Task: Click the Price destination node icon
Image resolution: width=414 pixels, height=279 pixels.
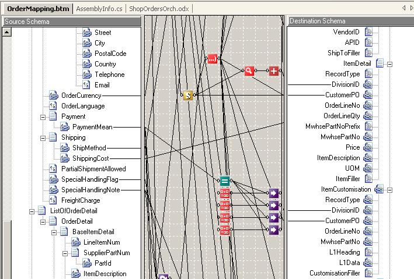Action: click(x=368, y=147)
